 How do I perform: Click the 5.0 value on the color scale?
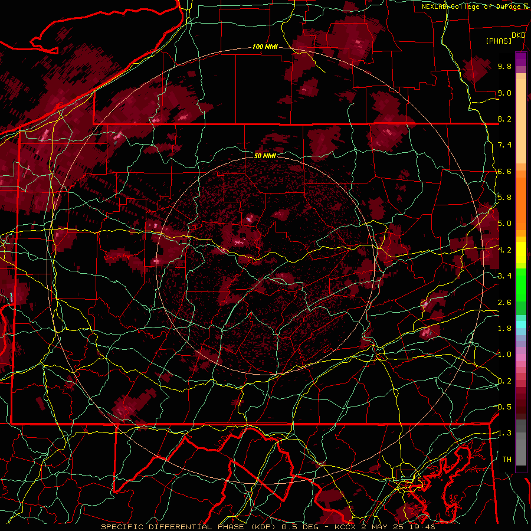(504, 224)
